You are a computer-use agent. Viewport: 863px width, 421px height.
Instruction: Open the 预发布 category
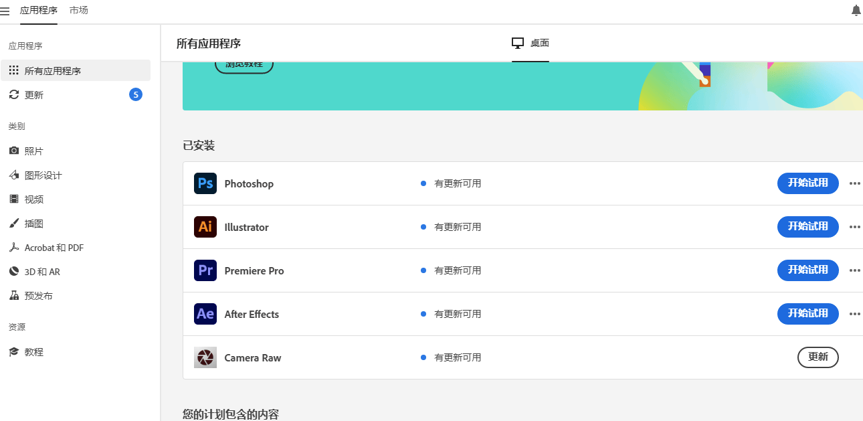coord(76,296)
